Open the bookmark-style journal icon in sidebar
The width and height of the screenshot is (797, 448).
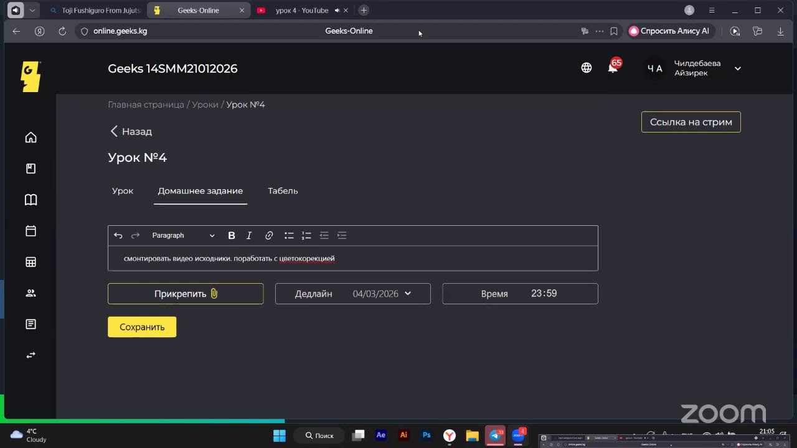click(x=31, y=169)
